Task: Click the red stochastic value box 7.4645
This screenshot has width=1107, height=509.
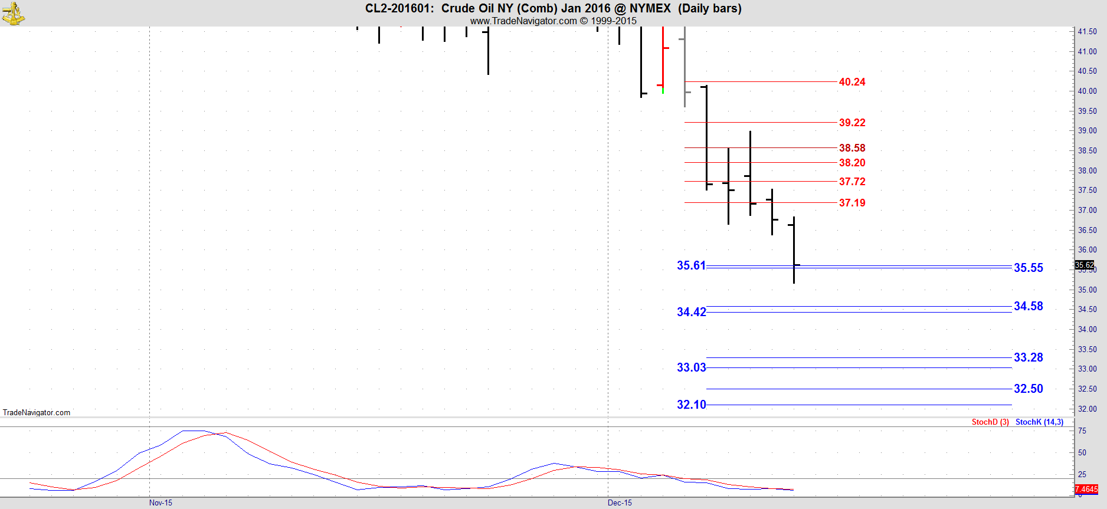Action: [x=1086, y=489]
